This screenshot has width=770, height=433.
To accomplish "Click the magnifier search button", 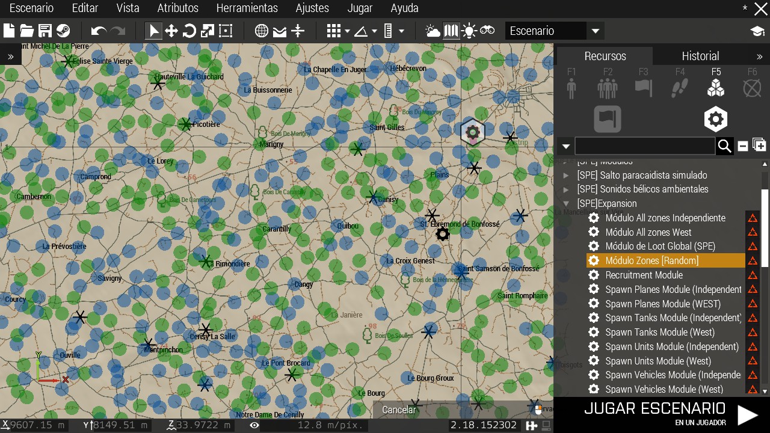I will coord(724,146).
